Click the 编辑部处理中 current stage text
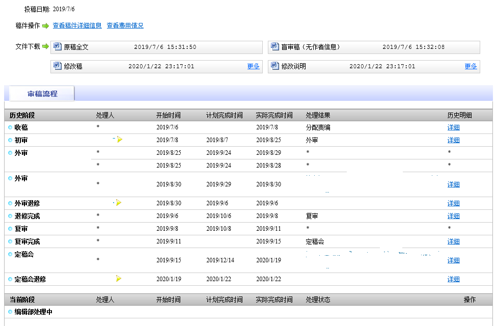 33,312
